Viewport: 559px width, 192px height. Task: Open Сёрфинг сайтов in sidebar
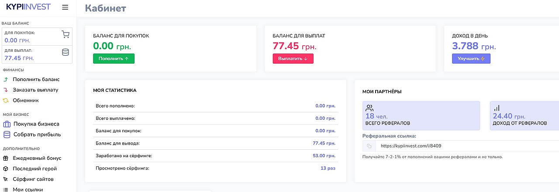[33, 179]
